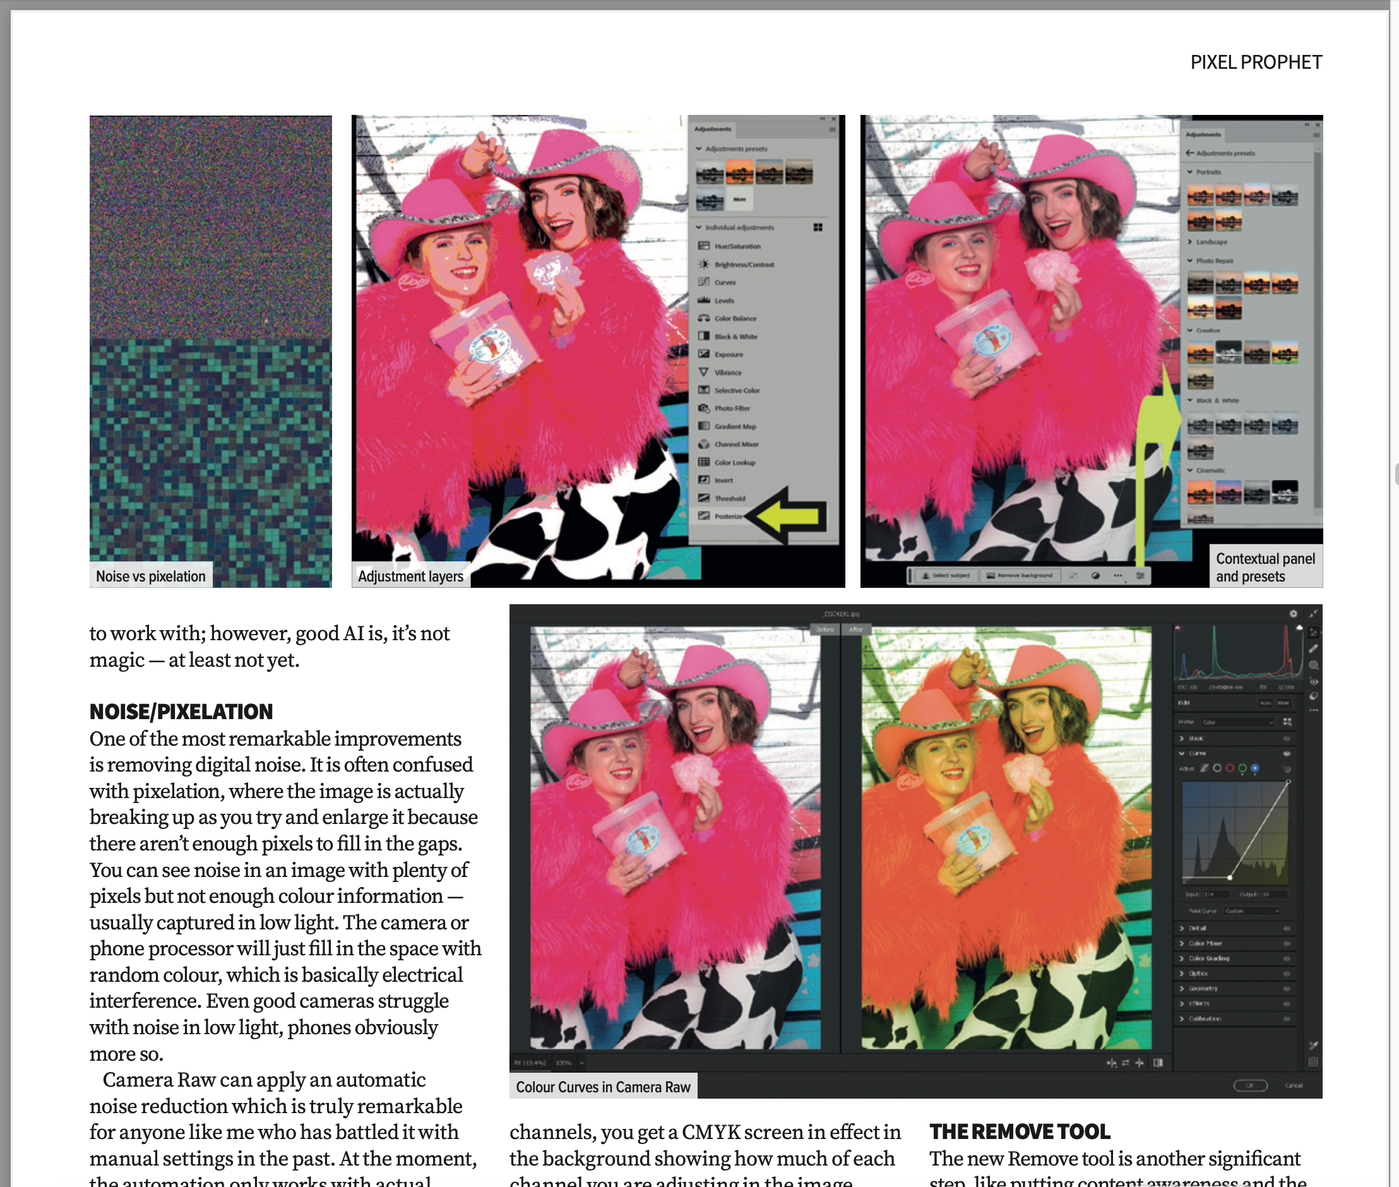Click the Gradient Map icon
The width and height of the screenshot is (1399, 1187).
(703, 426)
